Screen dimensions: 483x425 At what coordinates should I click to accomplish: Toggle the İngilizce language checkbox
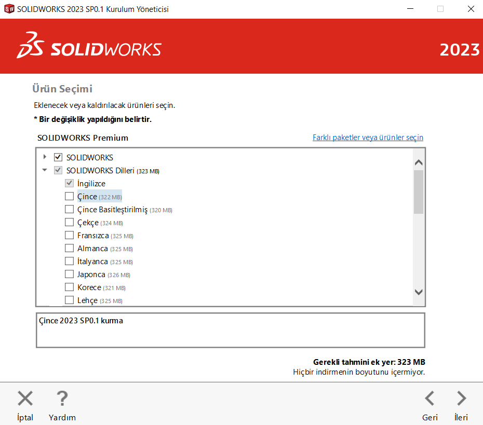69,183
